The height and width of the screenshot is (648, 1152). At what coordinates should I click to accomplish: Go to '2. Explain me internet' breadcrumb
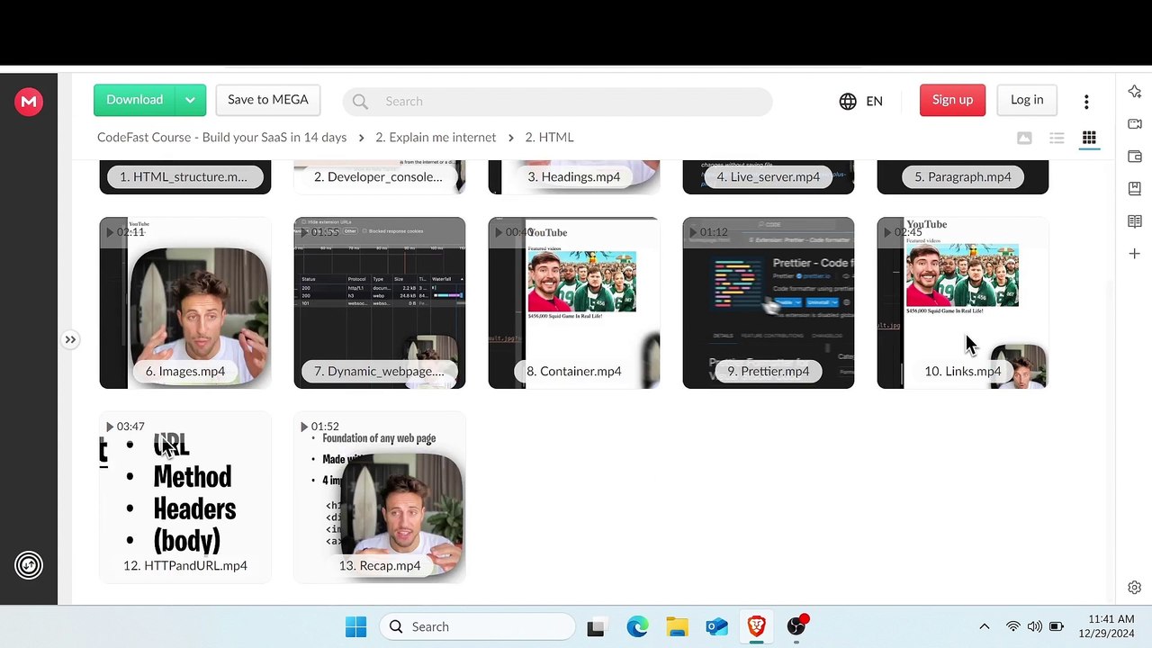pyautogui.click(x=436, y=138)
